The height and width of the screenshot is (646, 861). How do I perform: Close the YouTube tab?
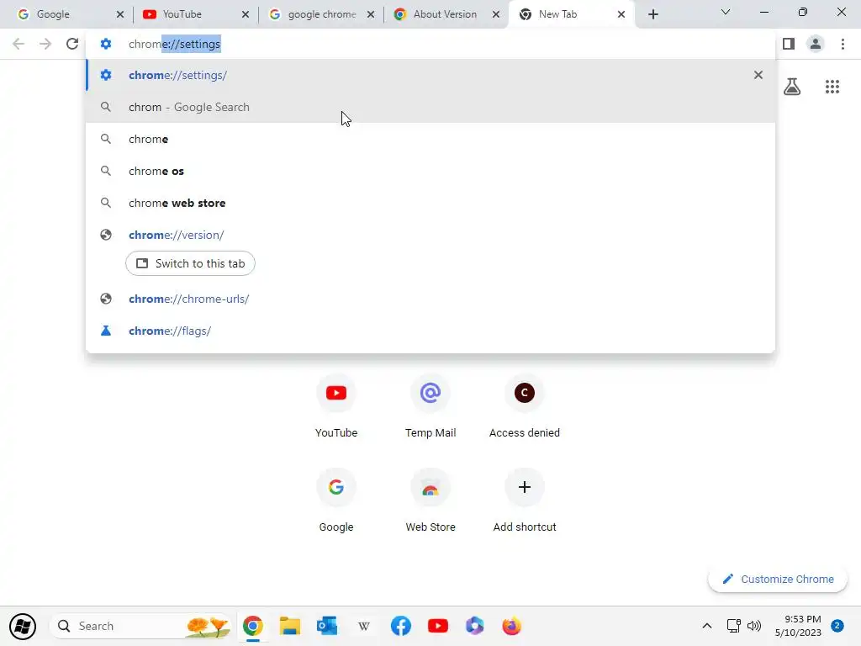[x=245, y=14]
